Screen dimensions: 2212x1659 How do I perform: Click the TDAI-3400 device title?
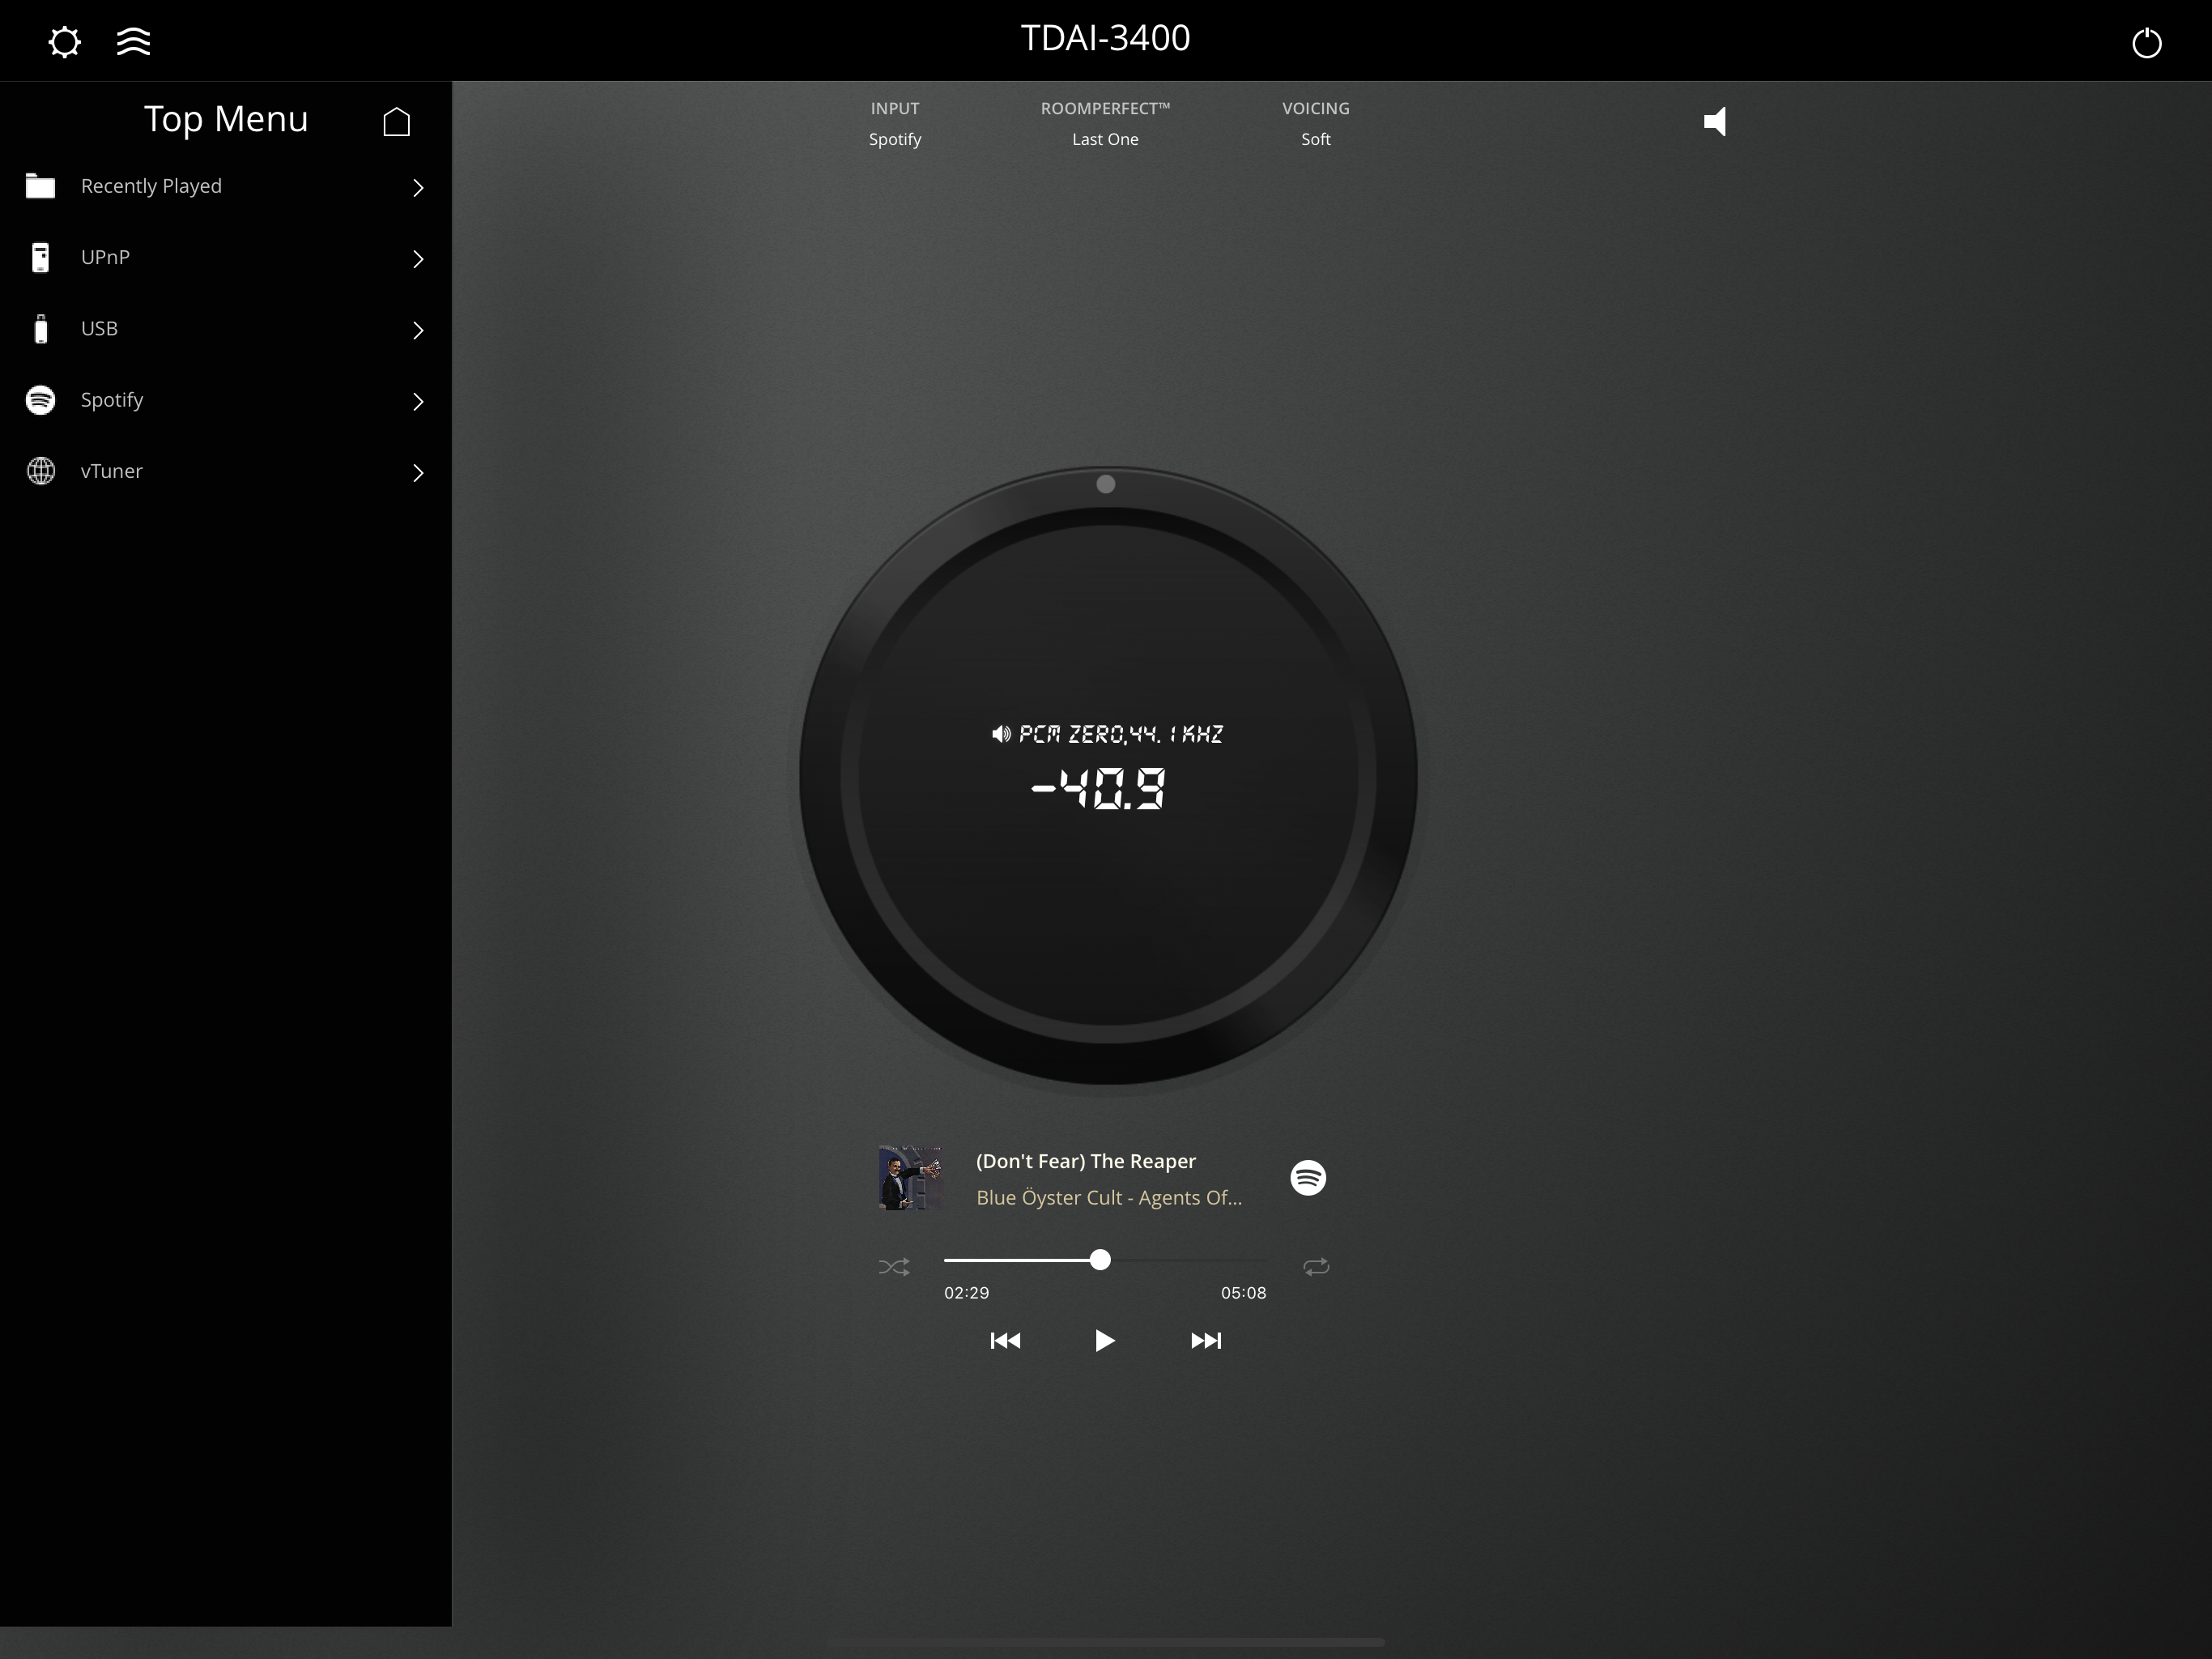[x=1105, y=38]
